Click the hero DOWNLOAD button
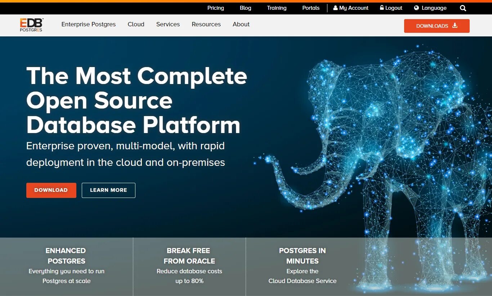This screenshot has height=296, width=492. click(x=51, y=190)
